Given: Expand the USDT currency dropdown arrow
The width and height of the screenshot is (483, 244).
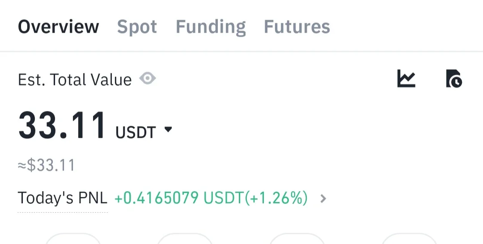Looking at the screenshot, I should (x=168, y=130).
